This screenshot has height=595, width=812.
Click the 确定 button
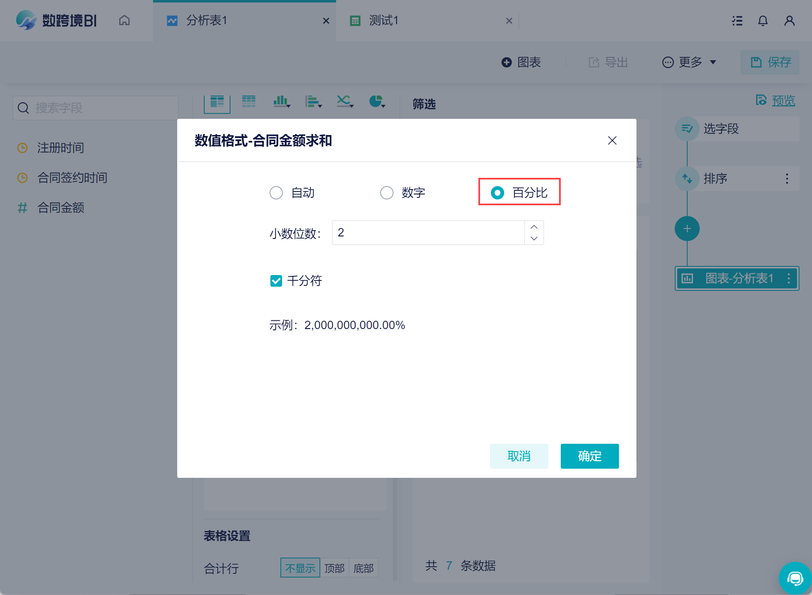point(589,456)
